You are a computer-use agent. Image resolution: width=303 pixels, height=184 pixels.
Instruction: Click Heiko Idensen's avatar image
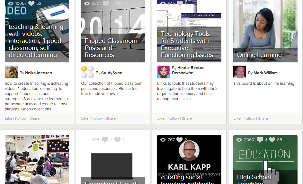pyautogui.click(x=11, y=72)
